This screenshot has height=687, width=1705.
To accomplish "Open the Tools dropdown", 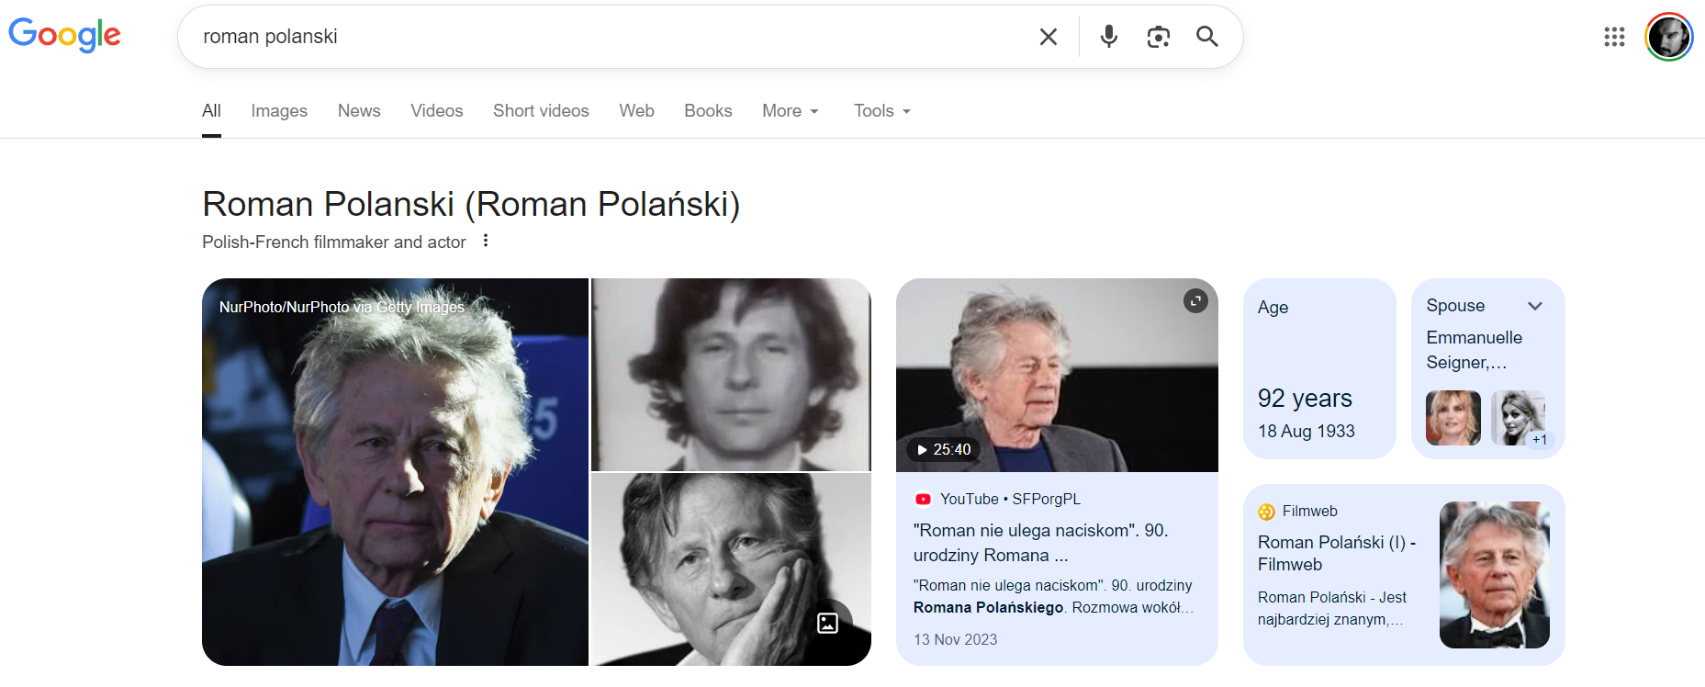I will 882,111.
